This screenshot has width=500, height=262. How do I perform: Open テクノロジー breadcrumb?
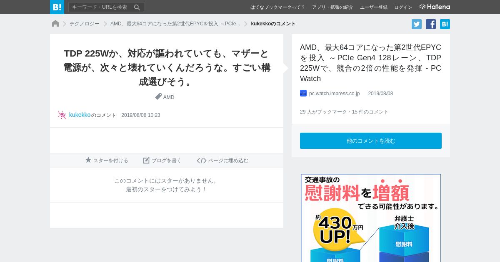(85, 24)
